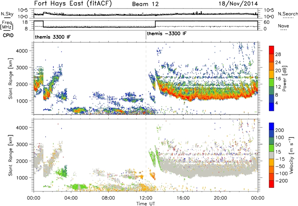
Task: Click the Slant Range label on velocity plot
Action: pos(10,155)
